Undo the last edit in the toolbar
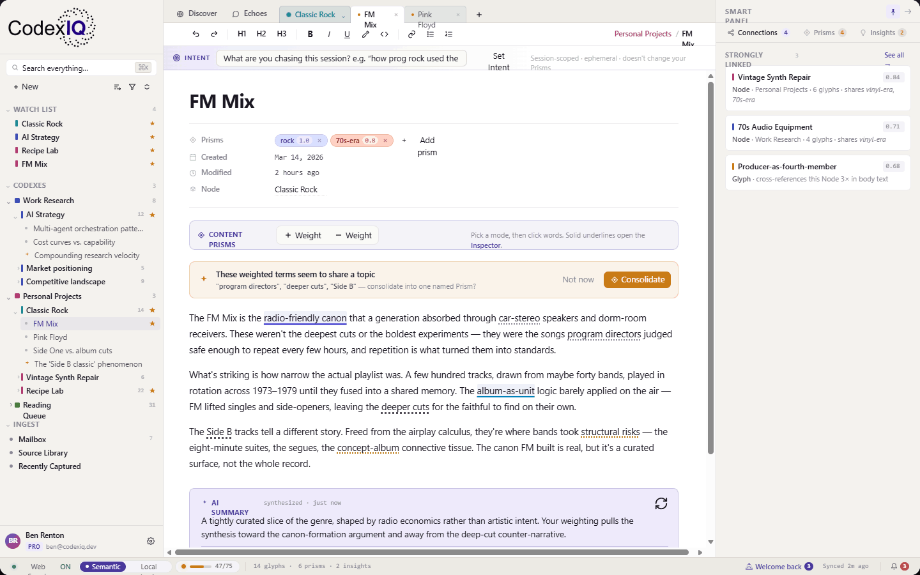 coord(196,34)
